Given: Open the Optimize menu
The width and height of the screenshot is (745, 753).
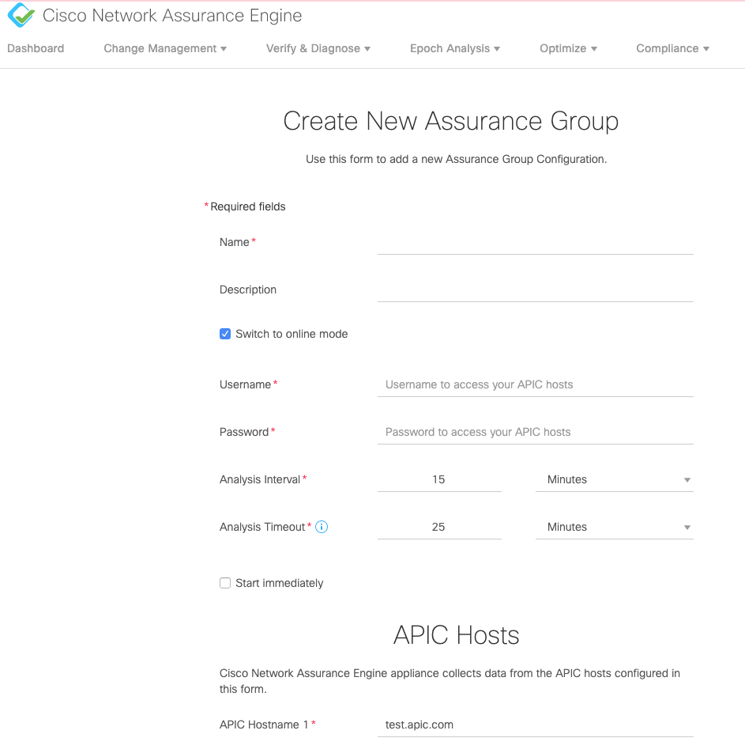Looking at the screenshot, I should click(568, 48).
